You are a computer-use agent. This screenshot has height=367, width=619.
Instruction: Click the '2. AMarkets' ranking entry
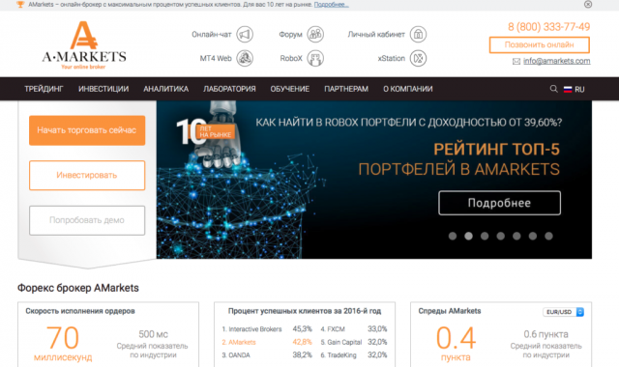[239, 342]
